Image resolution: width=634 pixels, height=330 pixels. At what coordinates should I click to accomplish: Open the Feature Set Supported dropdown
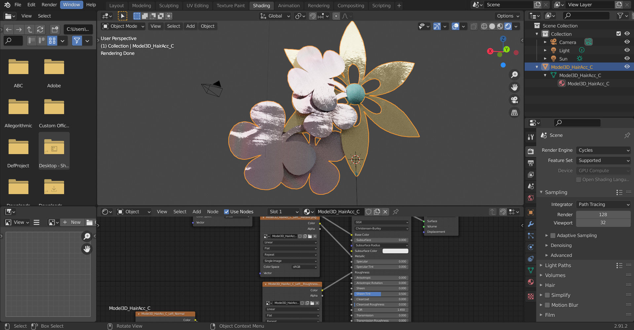(x=603, y=160)
